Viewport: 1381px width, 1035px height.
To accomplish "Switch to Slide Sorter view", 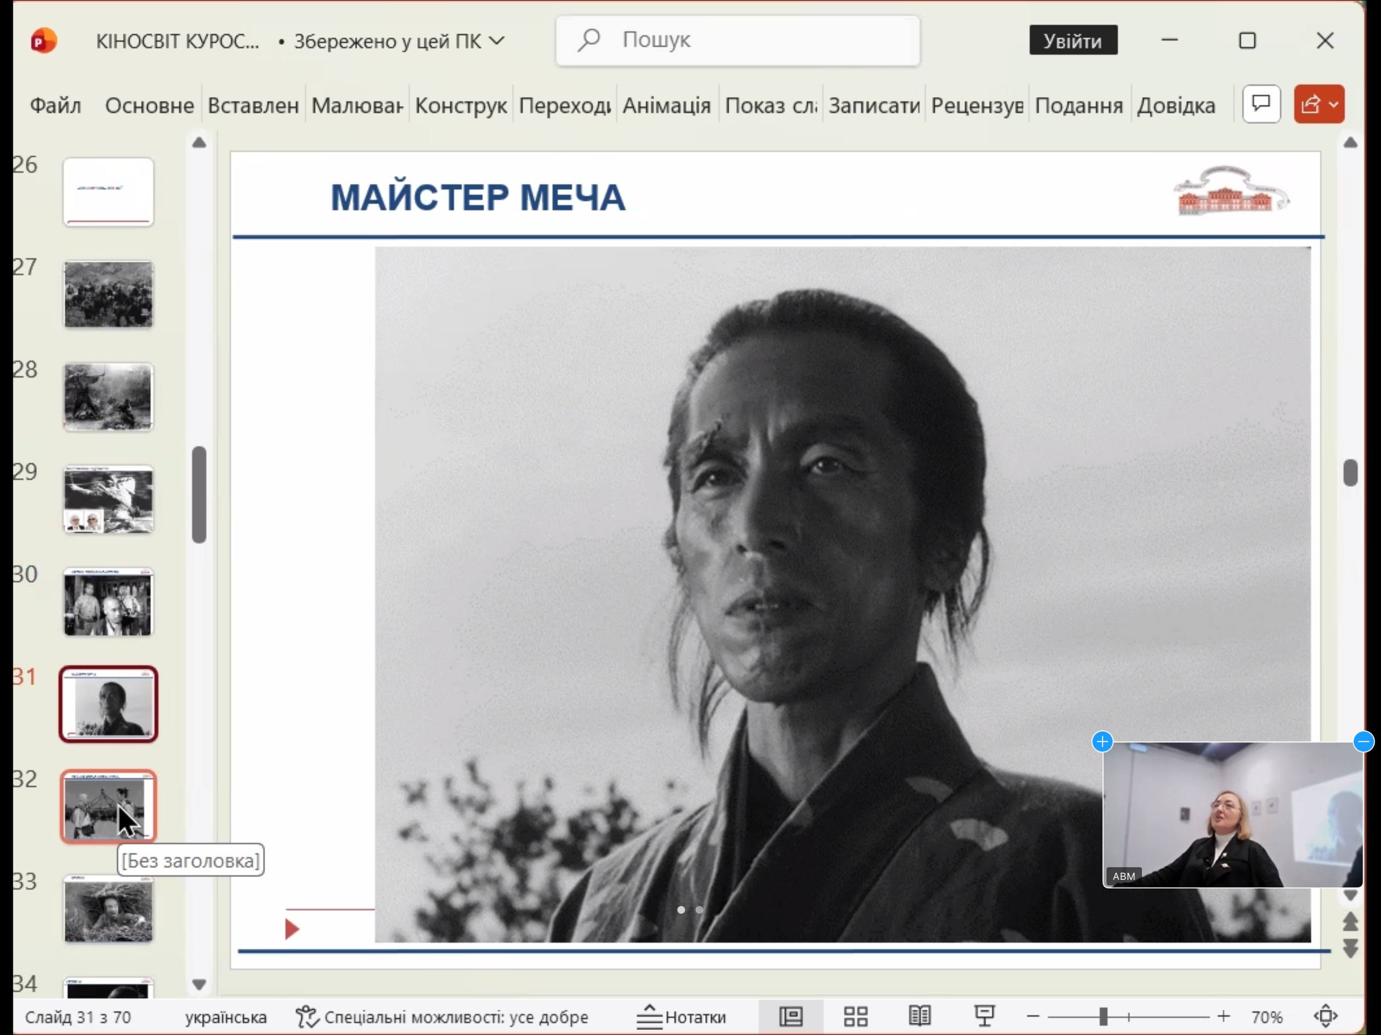I will 856,1017.
